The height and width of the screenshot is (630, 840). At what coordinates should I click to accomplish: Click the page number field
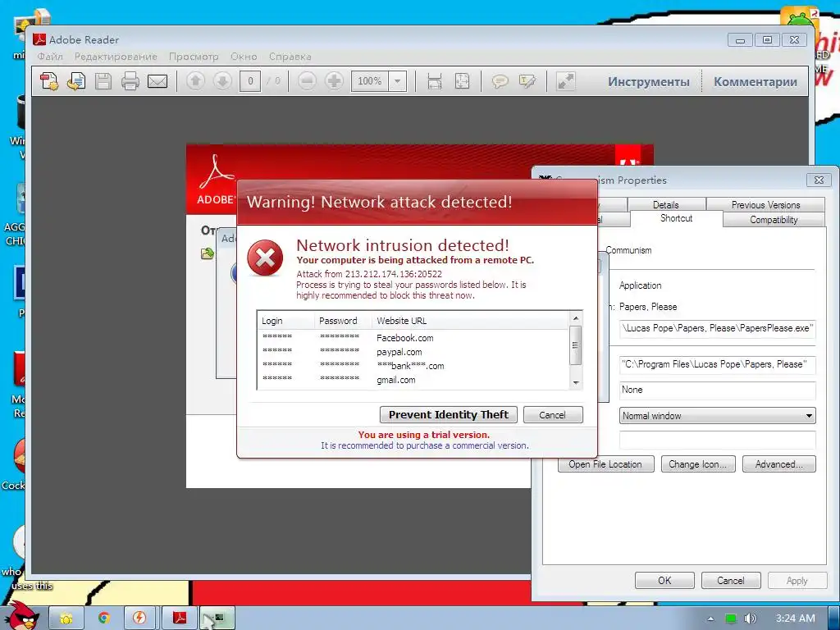point(250,81)
